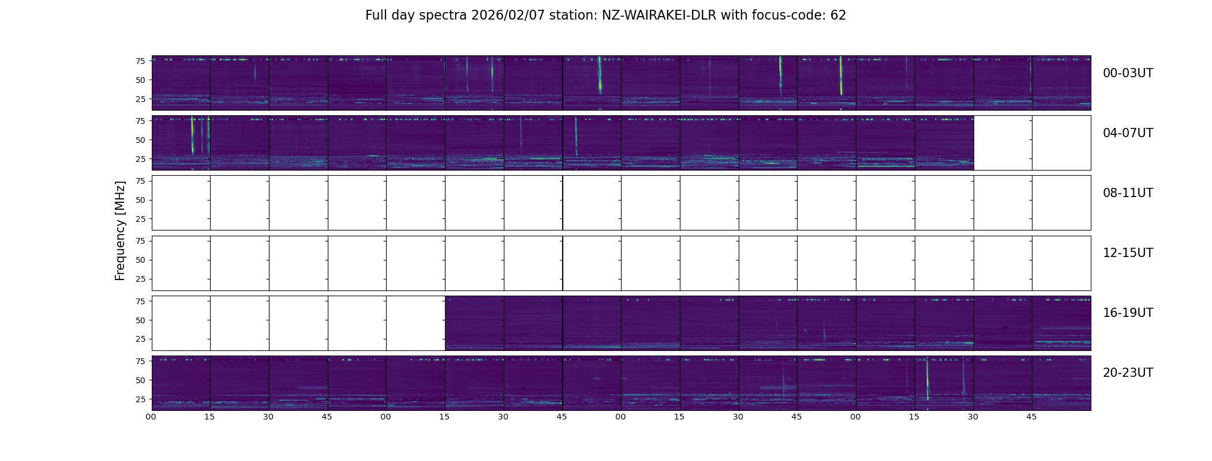Select the "16-19UT" row label
1212x461 pixels.
[1128, 313]
